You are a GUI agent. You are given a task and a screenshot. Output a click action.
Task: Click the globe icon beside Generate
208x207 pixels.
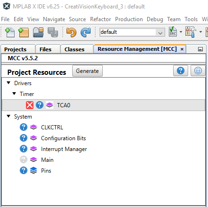tap(198, 71)
